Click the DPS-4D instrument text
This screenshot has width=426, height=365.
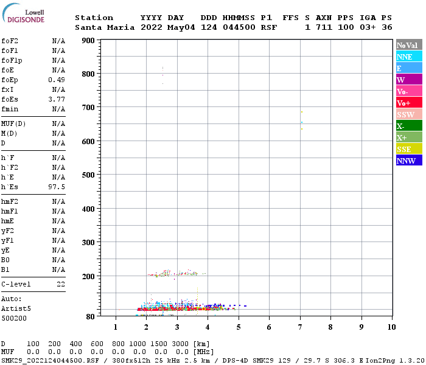[236, 361]
